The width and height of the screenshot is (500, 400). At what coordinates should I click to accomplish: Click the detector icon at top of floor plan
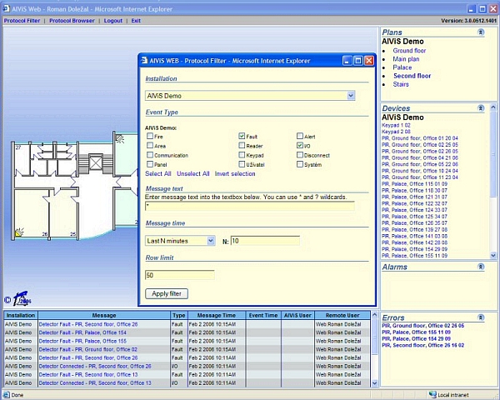click(x=120, y=139)
